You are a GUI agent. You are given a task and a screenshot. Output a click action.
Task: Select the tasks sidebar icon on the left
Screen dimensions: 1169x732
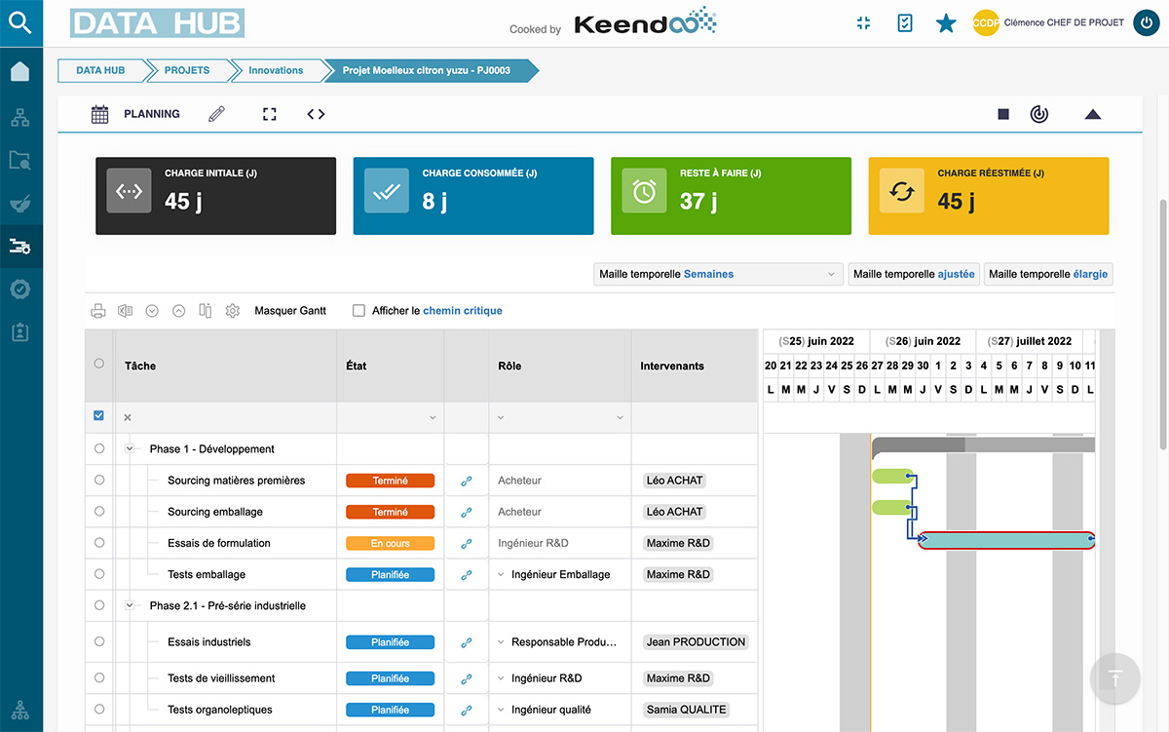20,247
